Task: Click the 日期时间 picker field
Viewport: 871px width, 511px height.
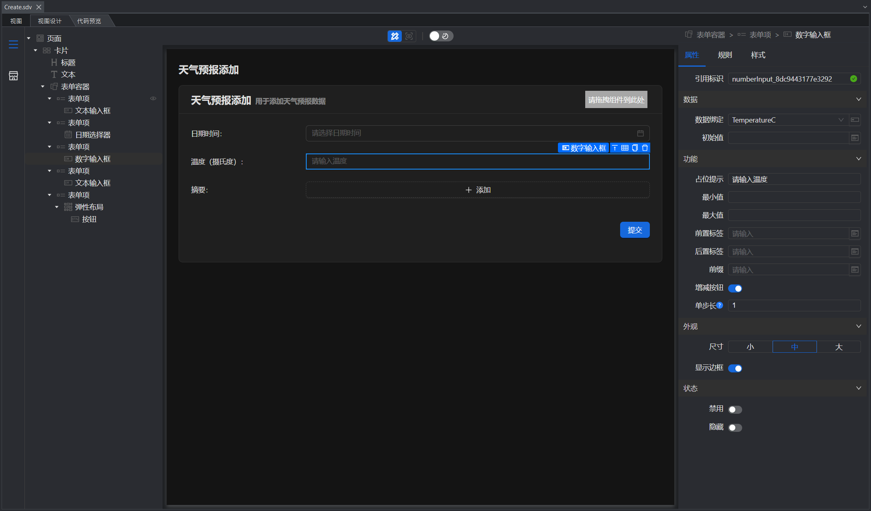Action: coord(478,133)
